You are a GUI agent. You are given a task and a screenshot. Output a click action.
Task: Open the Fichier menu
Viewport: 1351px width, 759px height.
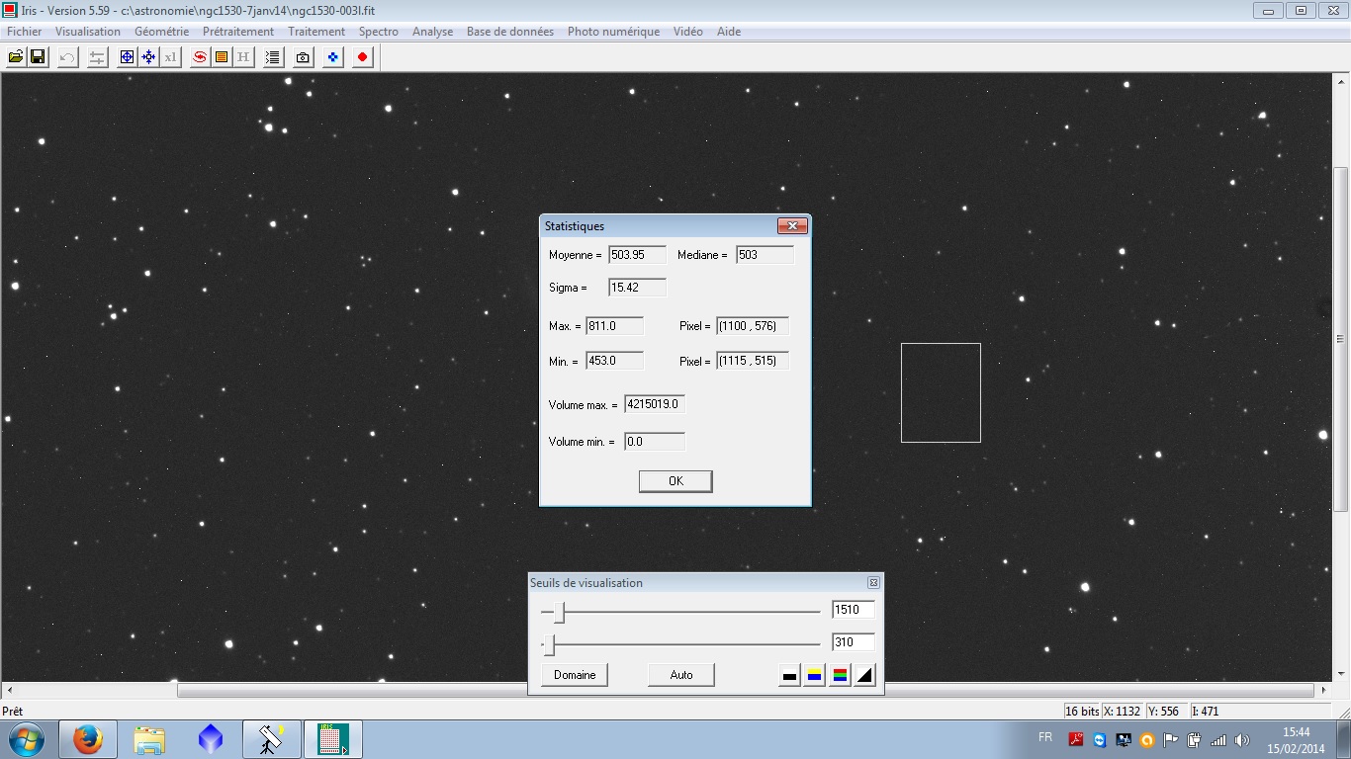[25, 32]
